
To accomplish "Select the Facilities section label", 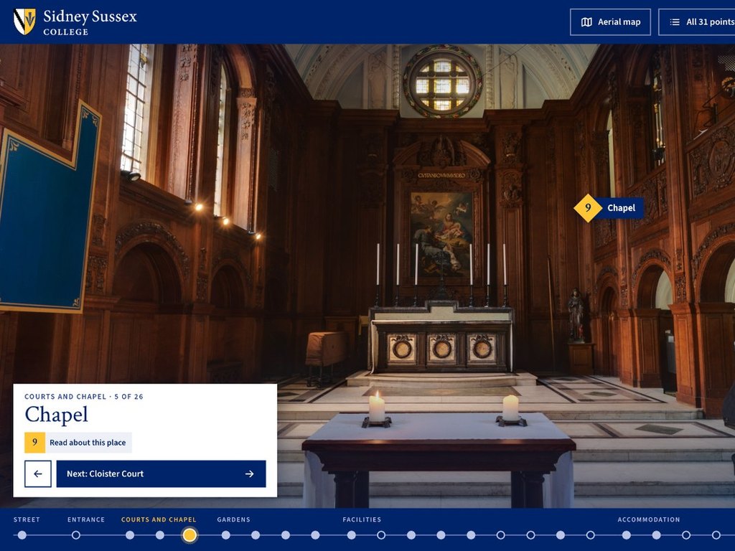I will point(362,519).
